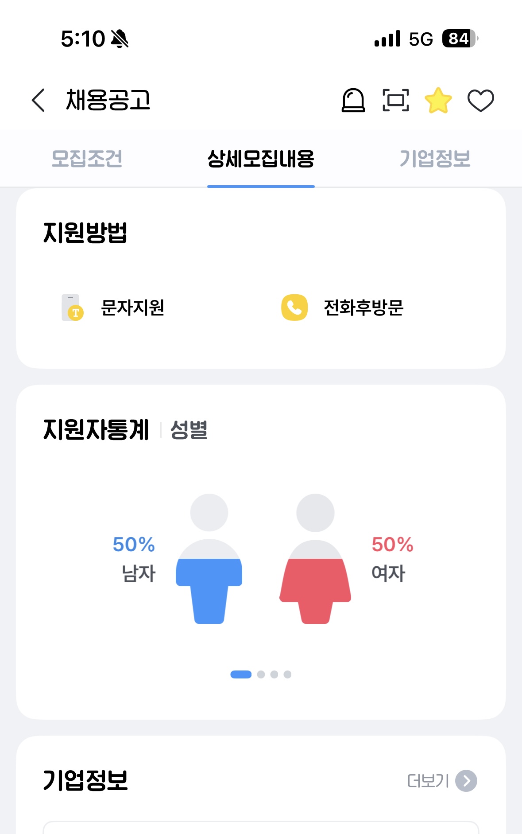Switch to the 모집조건 tab
The width and height of the screenshot is (522, 834).
(87, 159)
